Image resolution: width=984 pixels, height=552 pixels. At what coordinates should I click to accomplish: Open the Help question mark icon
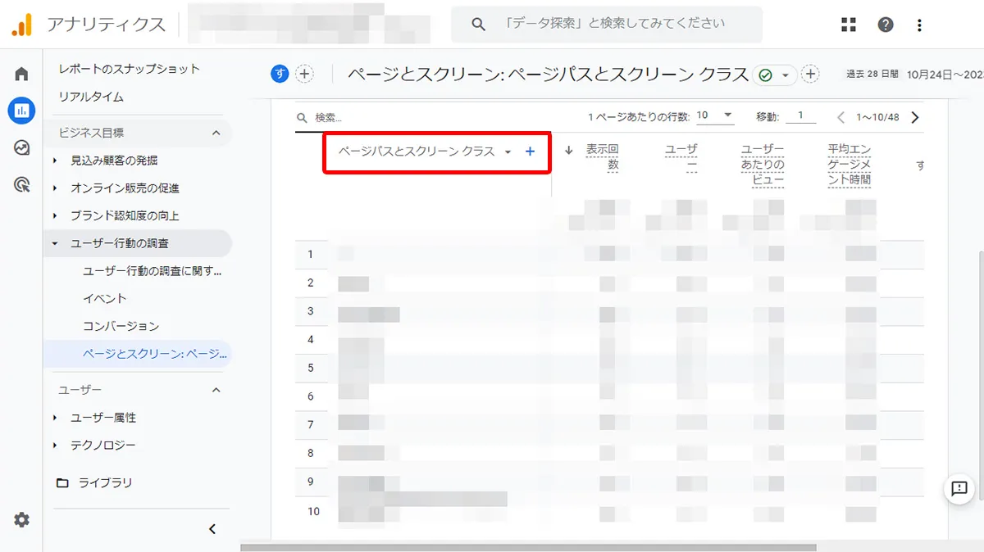[886, 24]
